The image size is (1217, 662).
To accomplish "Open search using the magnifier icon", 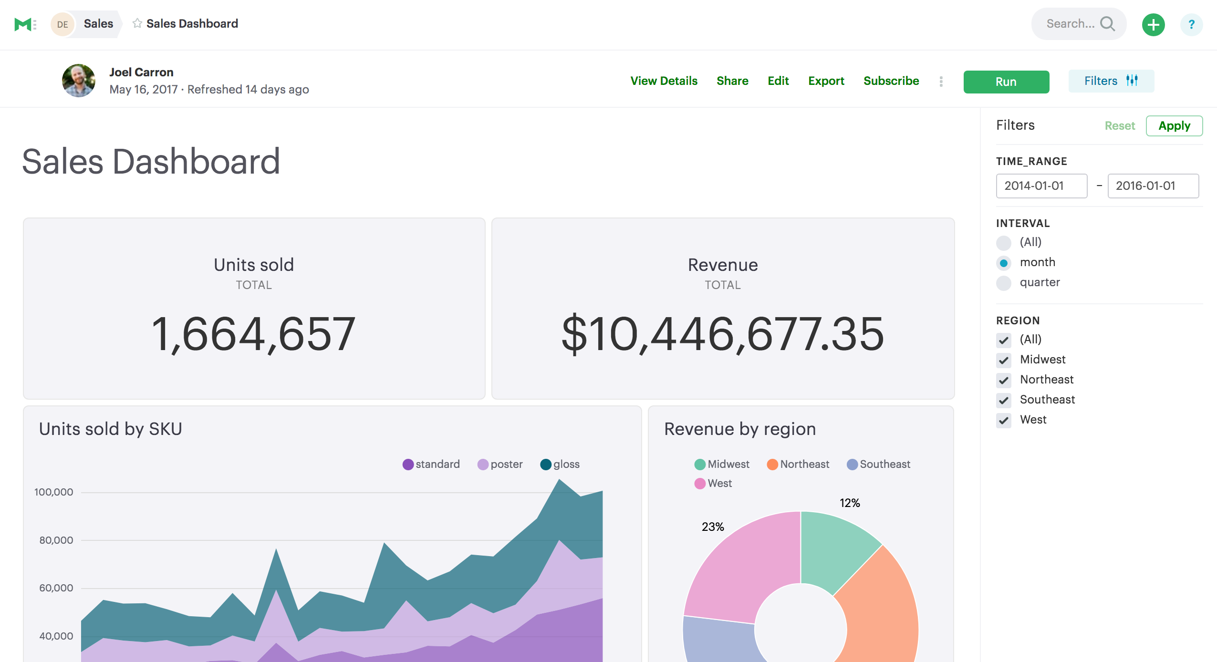I will tap(1108, 23).
